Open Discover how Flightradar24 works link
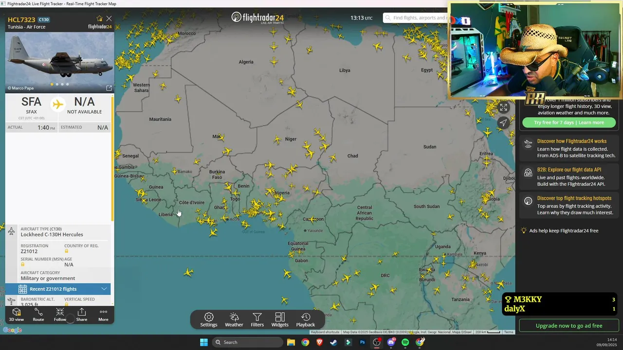The image size is (623, 350). (572, 141)
